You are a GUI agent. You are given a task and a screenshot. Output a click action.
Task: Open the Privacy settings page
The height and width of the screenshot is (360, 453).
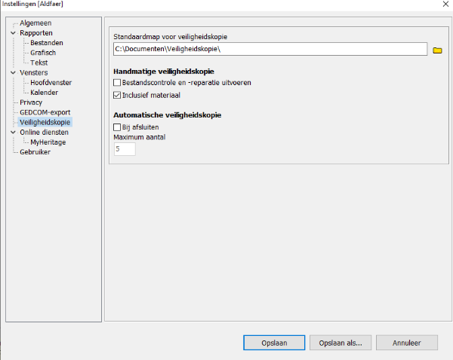pos(31,102)
